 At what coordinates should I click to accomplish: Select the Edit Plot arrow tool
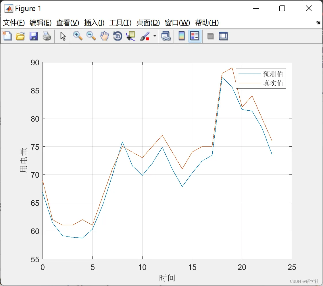coord(63,36)
